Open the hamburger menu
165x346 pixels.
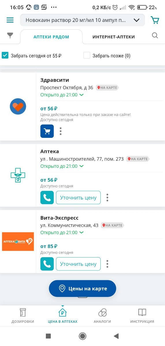tap(10, 20)
